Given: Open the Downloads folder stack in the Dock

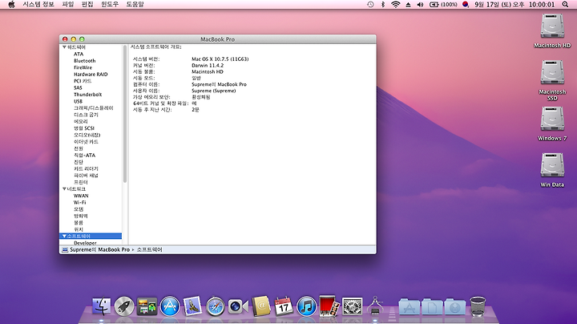Looking at the screenshot, I should pos(455,306).
